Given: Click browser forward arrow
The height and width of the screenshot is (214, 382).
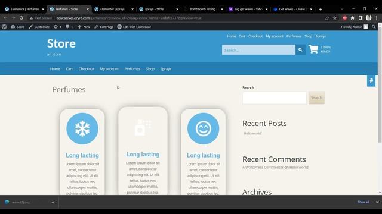Looking at the screenshot, I should [x=13, y=18].
